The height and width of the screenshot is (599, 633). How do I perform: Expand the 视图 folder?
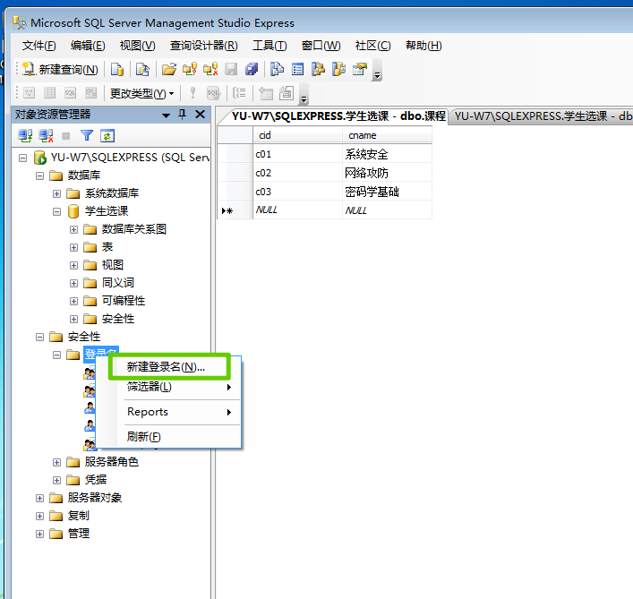(73, 265)
